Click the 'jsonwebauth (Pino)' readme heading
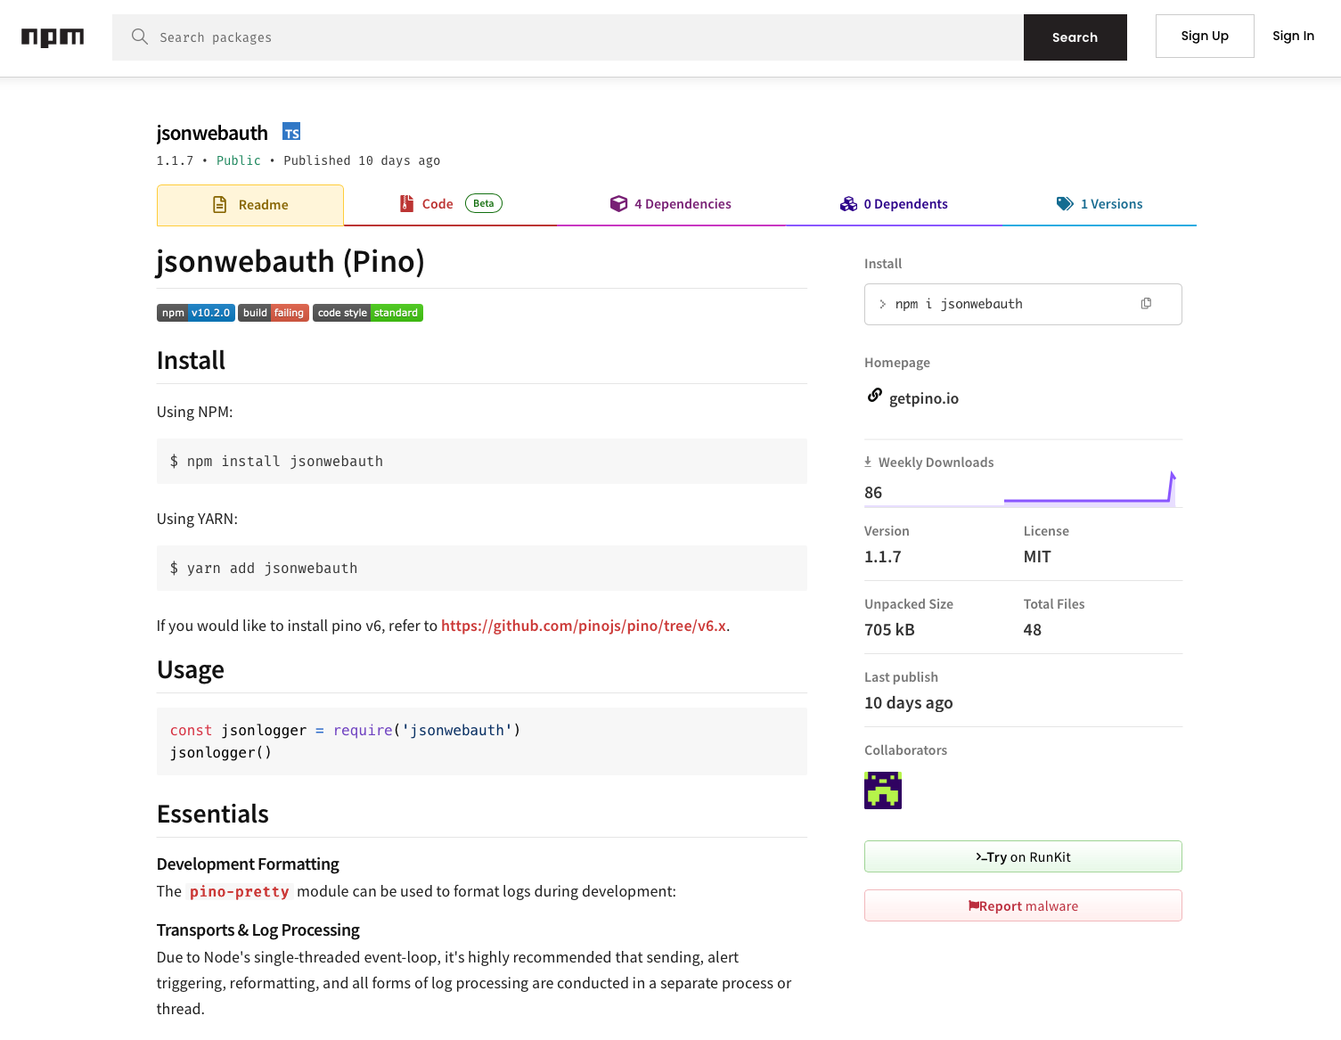1341x1040 pixels. (x=290, y=261)
